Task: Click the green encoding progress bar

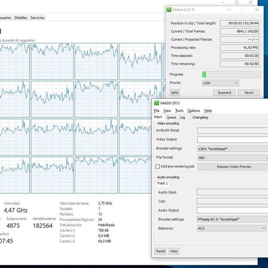Action: pos(231,74)
